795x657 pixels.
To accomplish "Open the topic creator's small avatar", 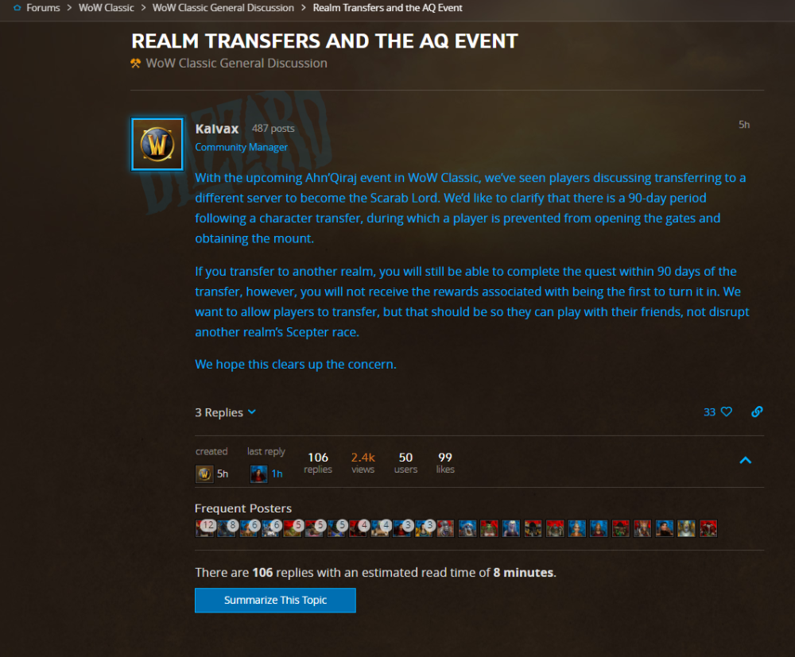I will [x=204, y=474].
